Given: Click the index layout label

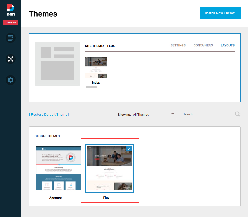Looking at the screenshot, I should (x=96, y=83).
